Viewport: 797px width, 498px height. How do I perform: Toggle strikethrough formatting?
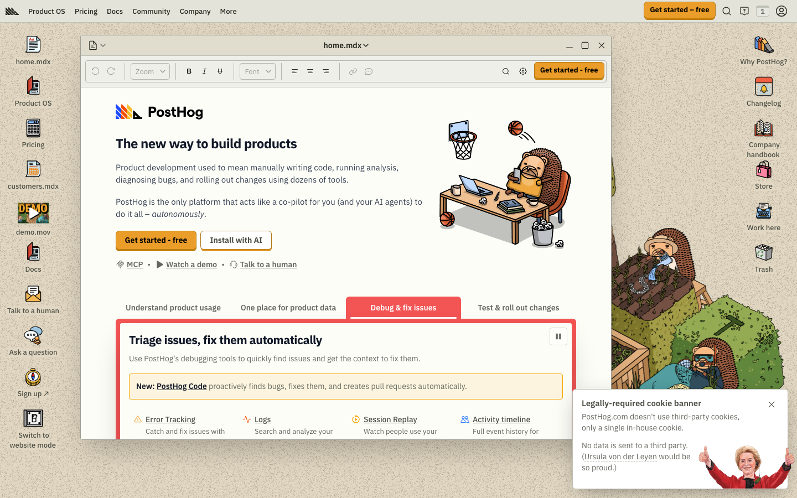click(220, 71)
